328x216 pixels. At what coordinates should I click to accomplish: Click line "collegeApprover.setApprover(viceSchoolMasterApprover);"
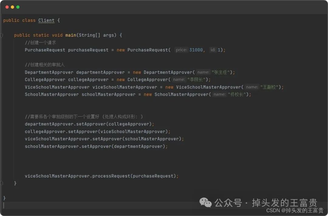click(98, 131)
